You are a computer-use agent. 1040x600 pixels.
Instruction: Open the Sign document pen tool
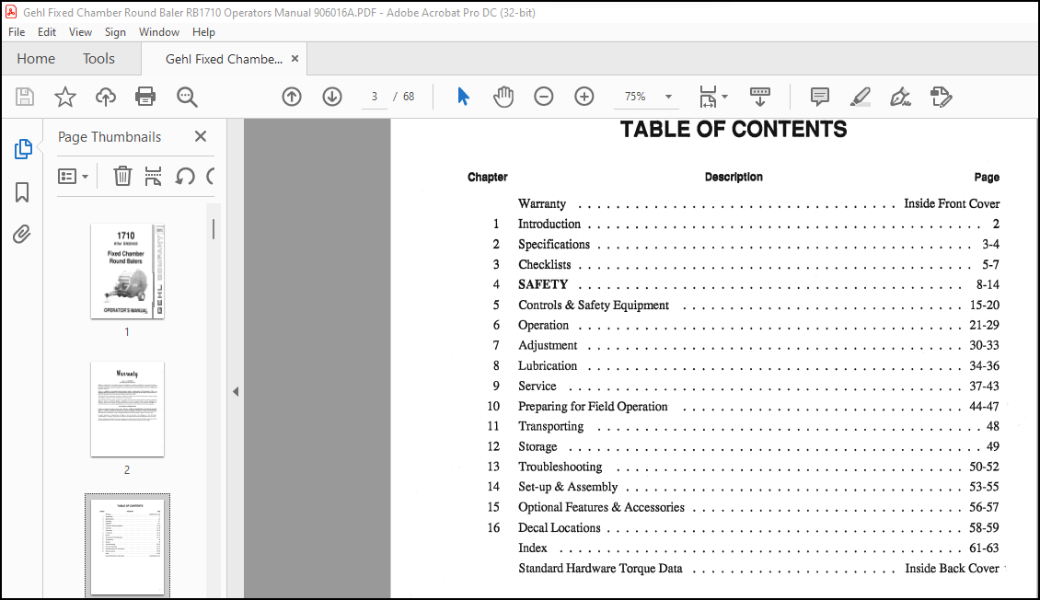pyautogui.click(x=901, y=97)
